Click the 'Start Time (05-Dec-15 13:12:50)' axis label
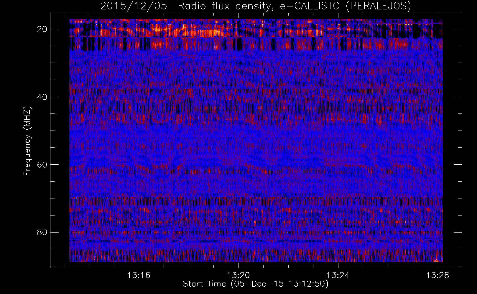The image size is (477, 294). 256,284
